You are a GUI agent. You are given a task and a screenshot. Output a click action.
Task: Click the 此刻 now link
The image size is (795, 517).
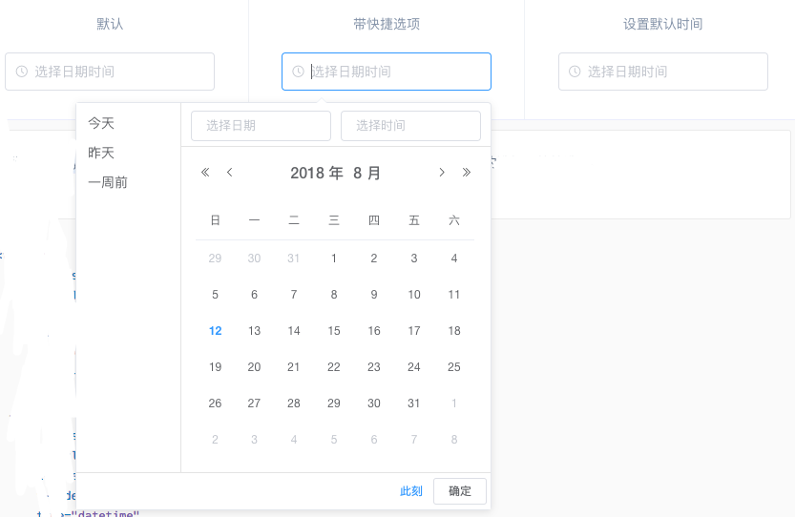[x=411, y=491]
